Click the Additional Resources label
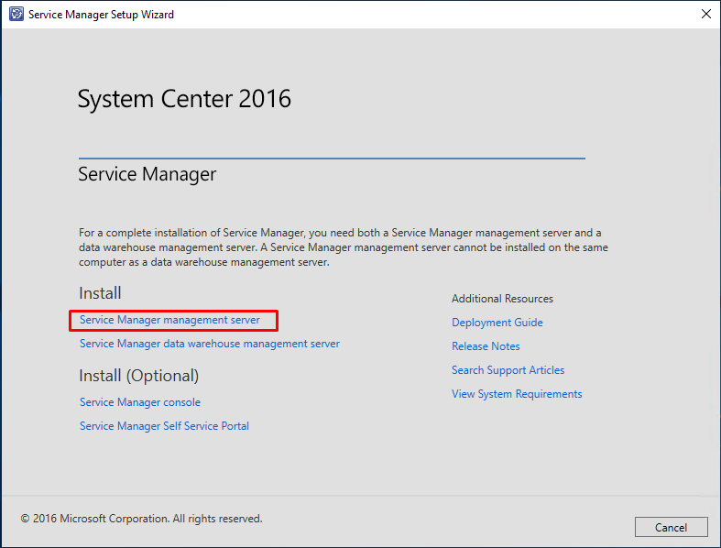 coord(502,299)
